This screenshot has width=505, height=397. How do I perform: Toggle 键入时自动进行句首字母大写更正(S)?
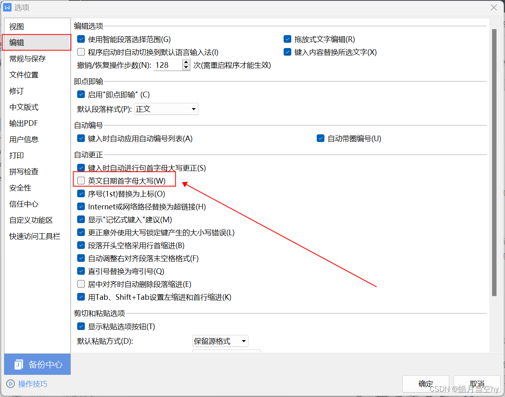(81, 168)
